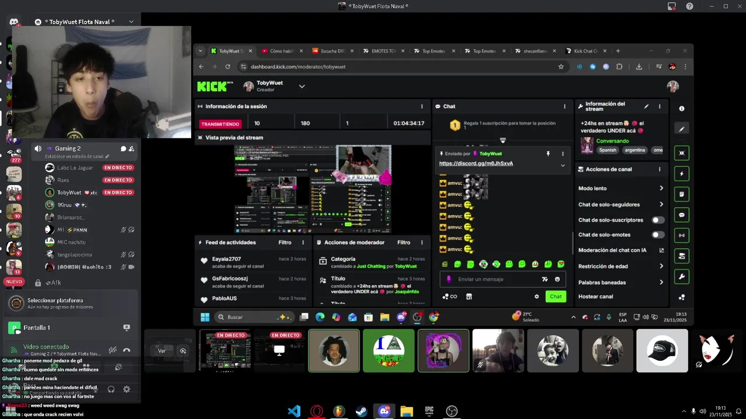This screenshot has height=419, width=746.
Task: Reload the Kick dashboard page
Action: 227,66
